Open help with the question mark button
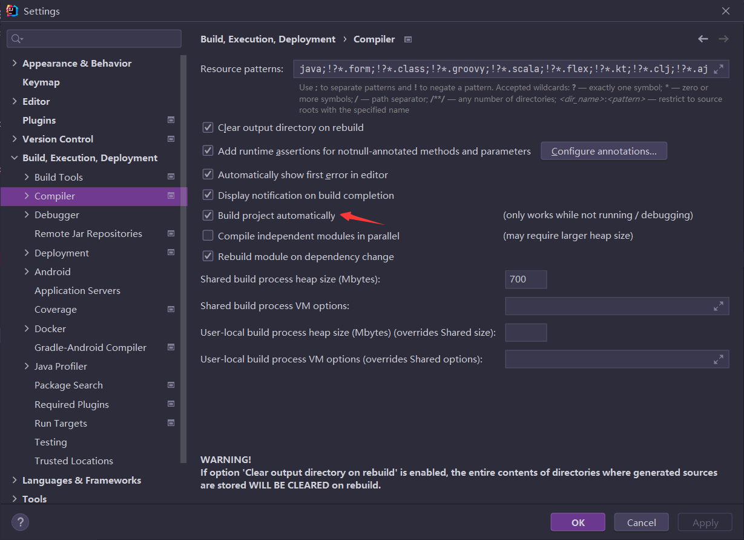Viewport: 744px width, 540px height. point(20,522)
